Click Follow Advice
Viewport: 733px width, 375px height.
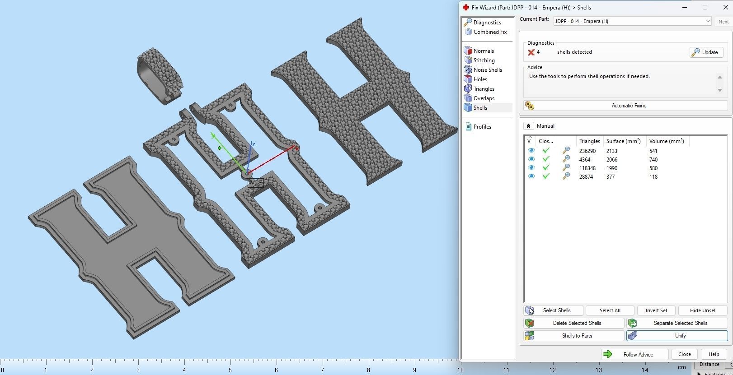[634, 354]
